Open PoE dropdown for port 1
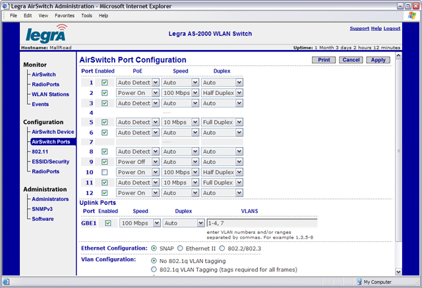This screenshot has width=422, height=288. tap(138, 82)
